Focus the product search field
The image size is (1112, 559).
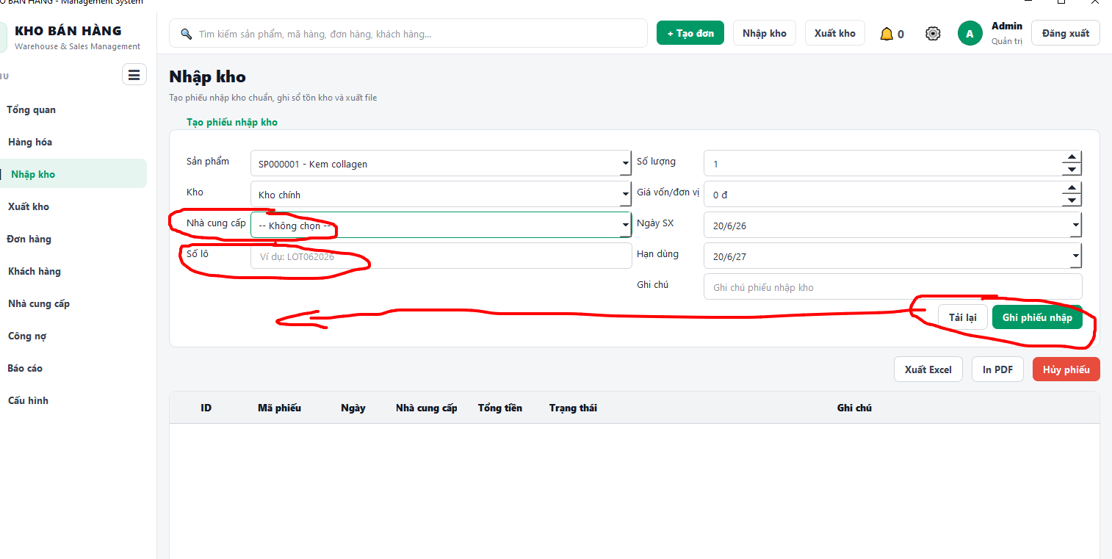pos(408,34)
